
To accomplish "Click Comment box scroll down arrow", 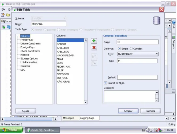I will (x=157, y=100).
